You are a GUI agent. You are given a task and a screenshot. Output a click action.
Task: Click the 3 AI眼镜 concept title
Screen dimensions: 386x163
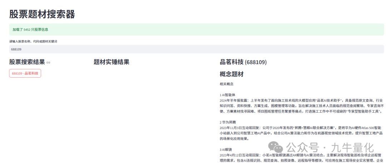click(226, 149)
